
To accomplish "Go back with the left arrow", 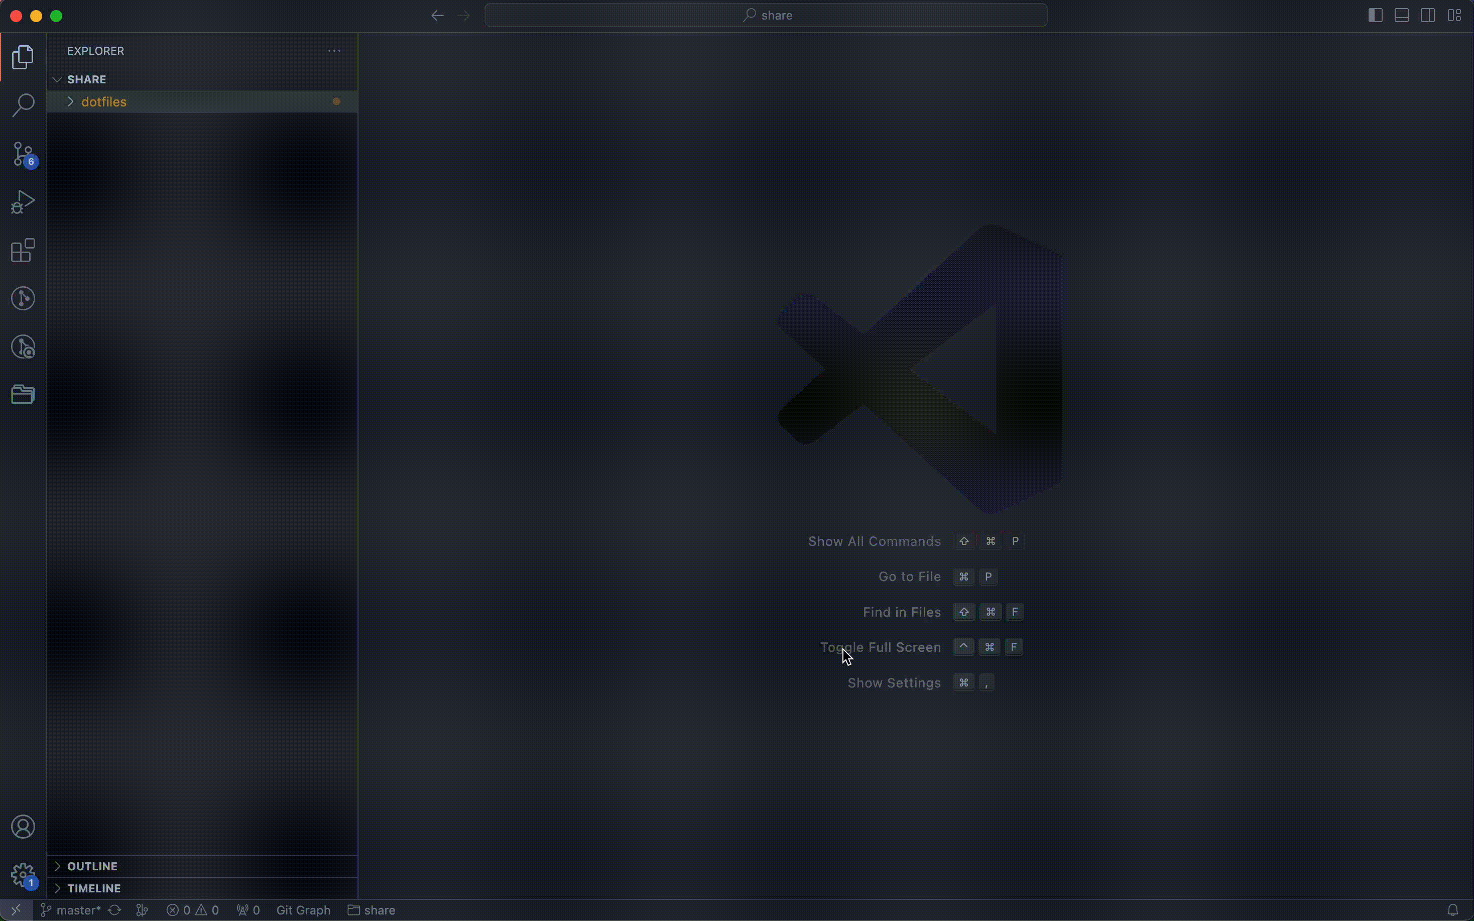I will coord(437,16).
